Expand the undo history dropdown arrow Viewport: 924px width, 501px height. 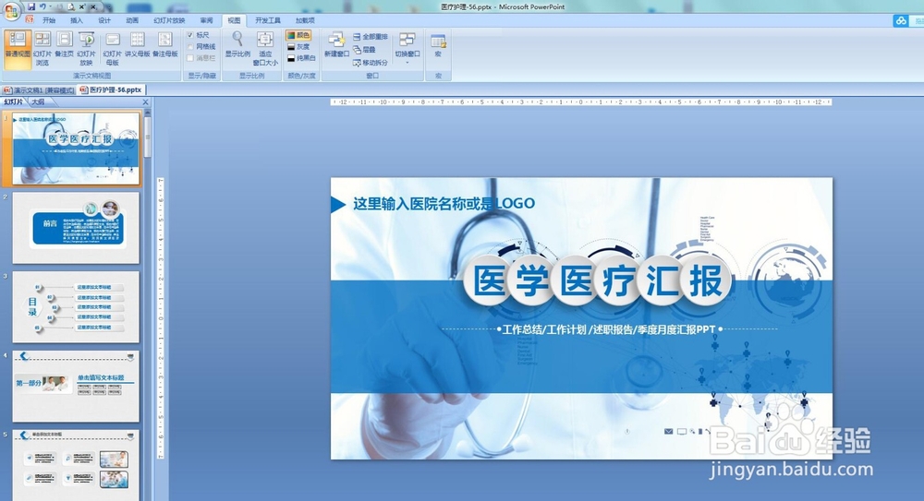tap(50, 6)
